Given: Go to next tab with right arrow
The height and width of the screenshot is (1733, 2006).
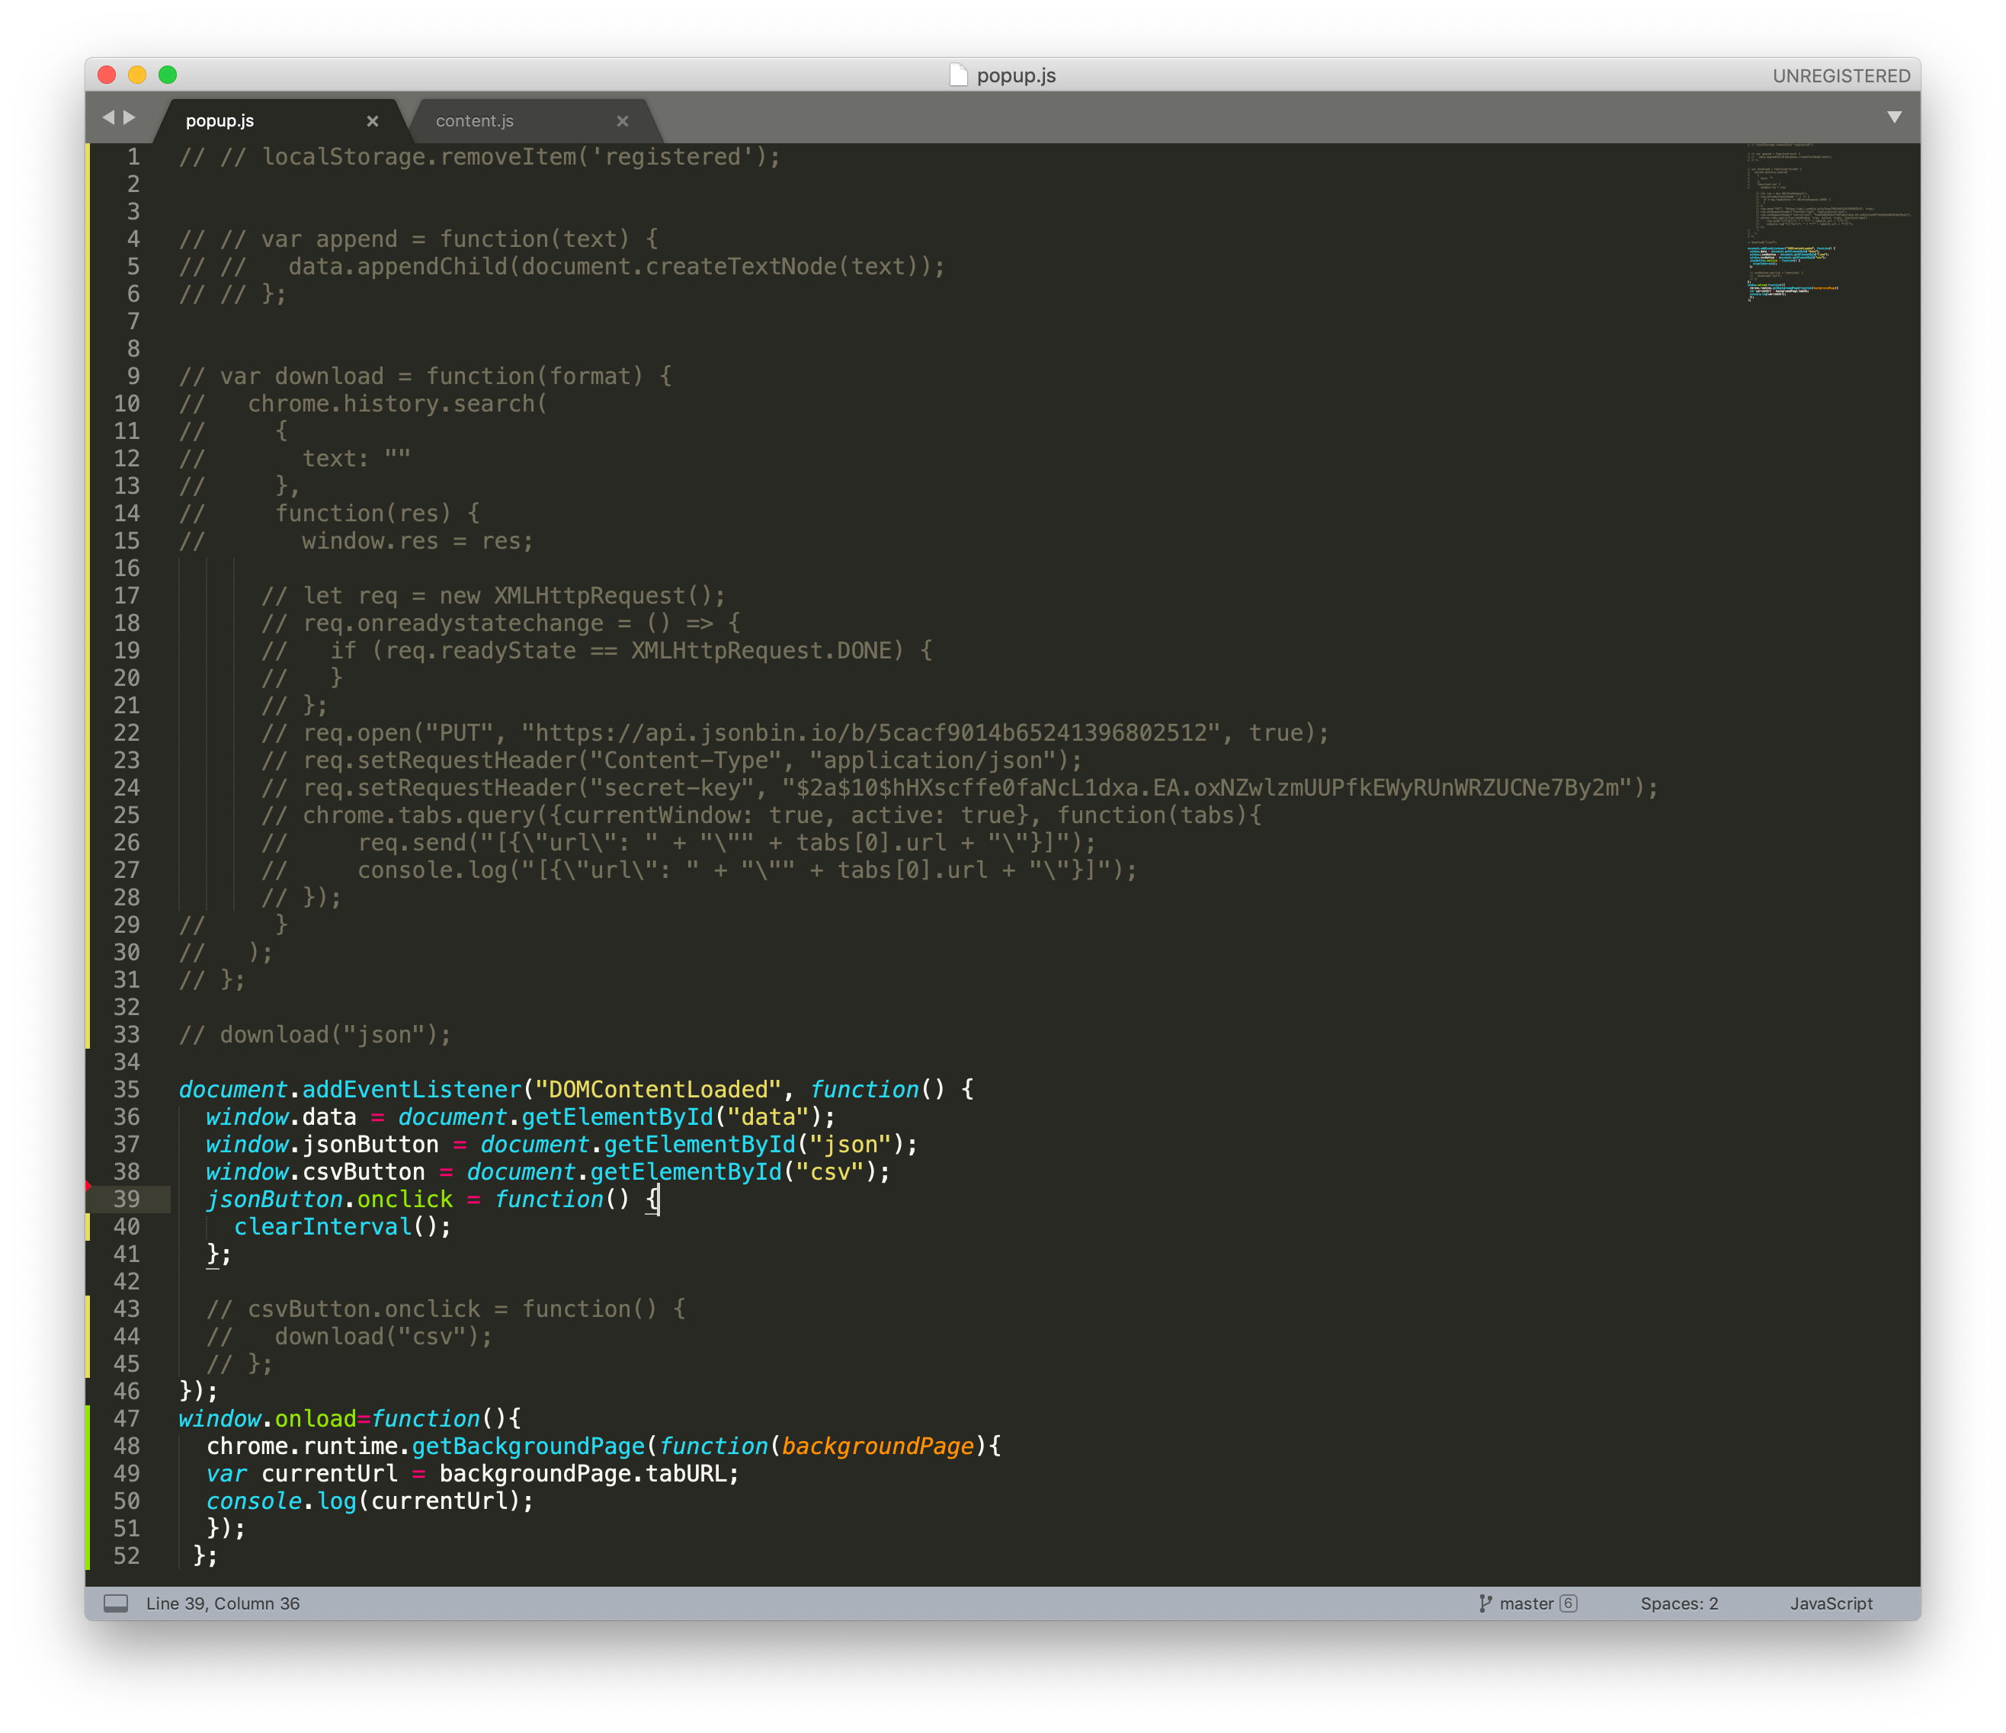Looking at the screenshot, I should coord(130,117).
